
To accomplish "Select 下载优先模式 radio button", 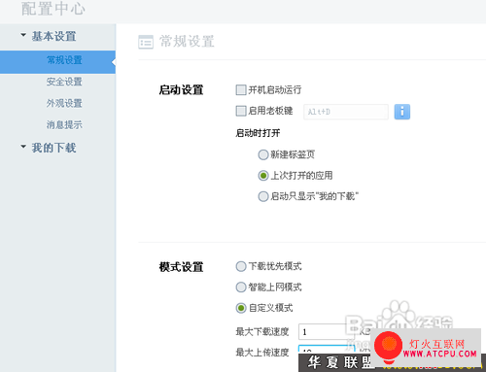I will [241, 266].
